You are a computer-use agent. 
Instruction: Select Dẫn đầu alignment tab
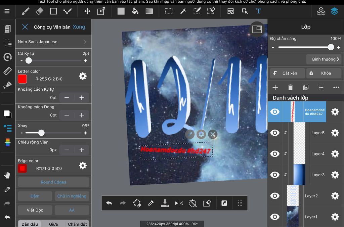pos(30,224)
